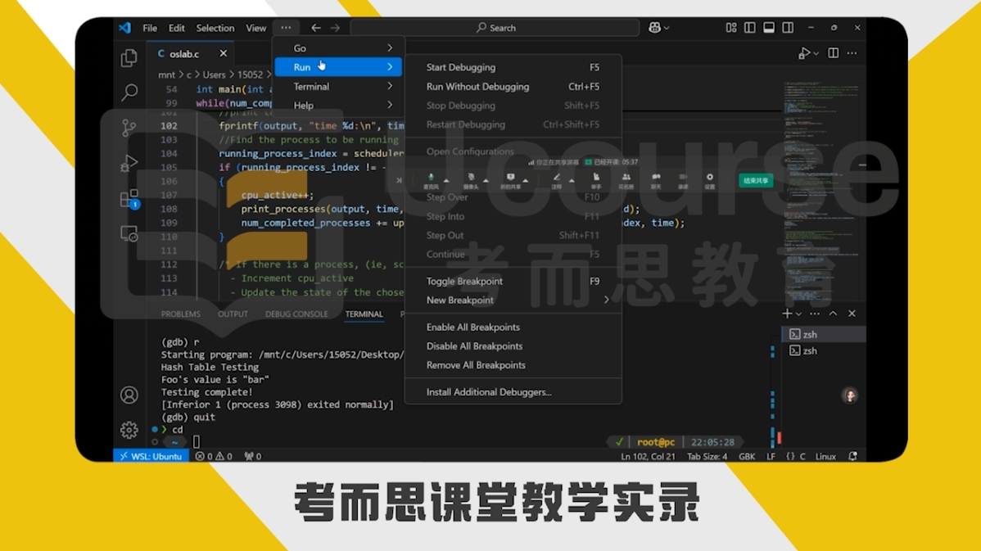Expand the Go submenu
The height and width of the screenshot is (551, 981).
(x=338, y=48)
